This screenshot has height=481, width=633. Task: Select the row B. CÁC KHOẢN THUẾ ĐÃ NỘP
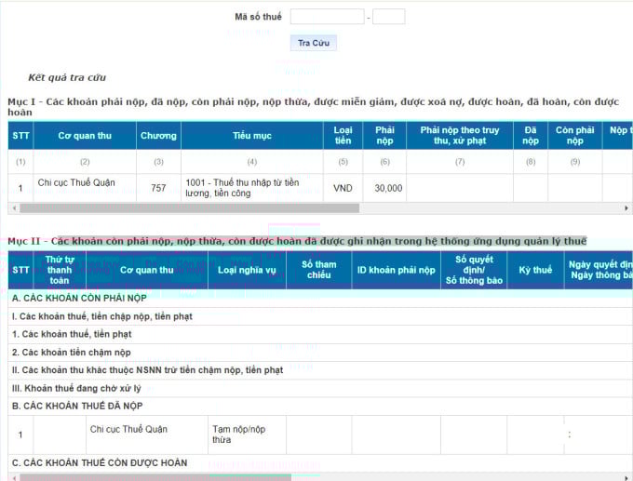point(77,406)
